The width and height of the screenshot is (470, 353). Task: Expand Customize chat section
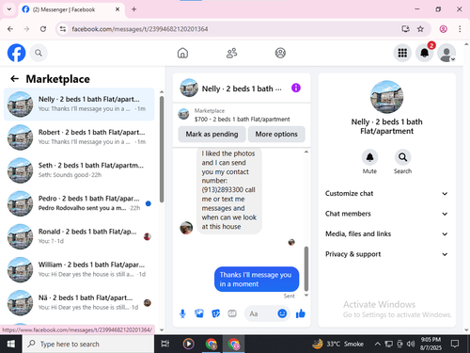click(x=386, y=194)
